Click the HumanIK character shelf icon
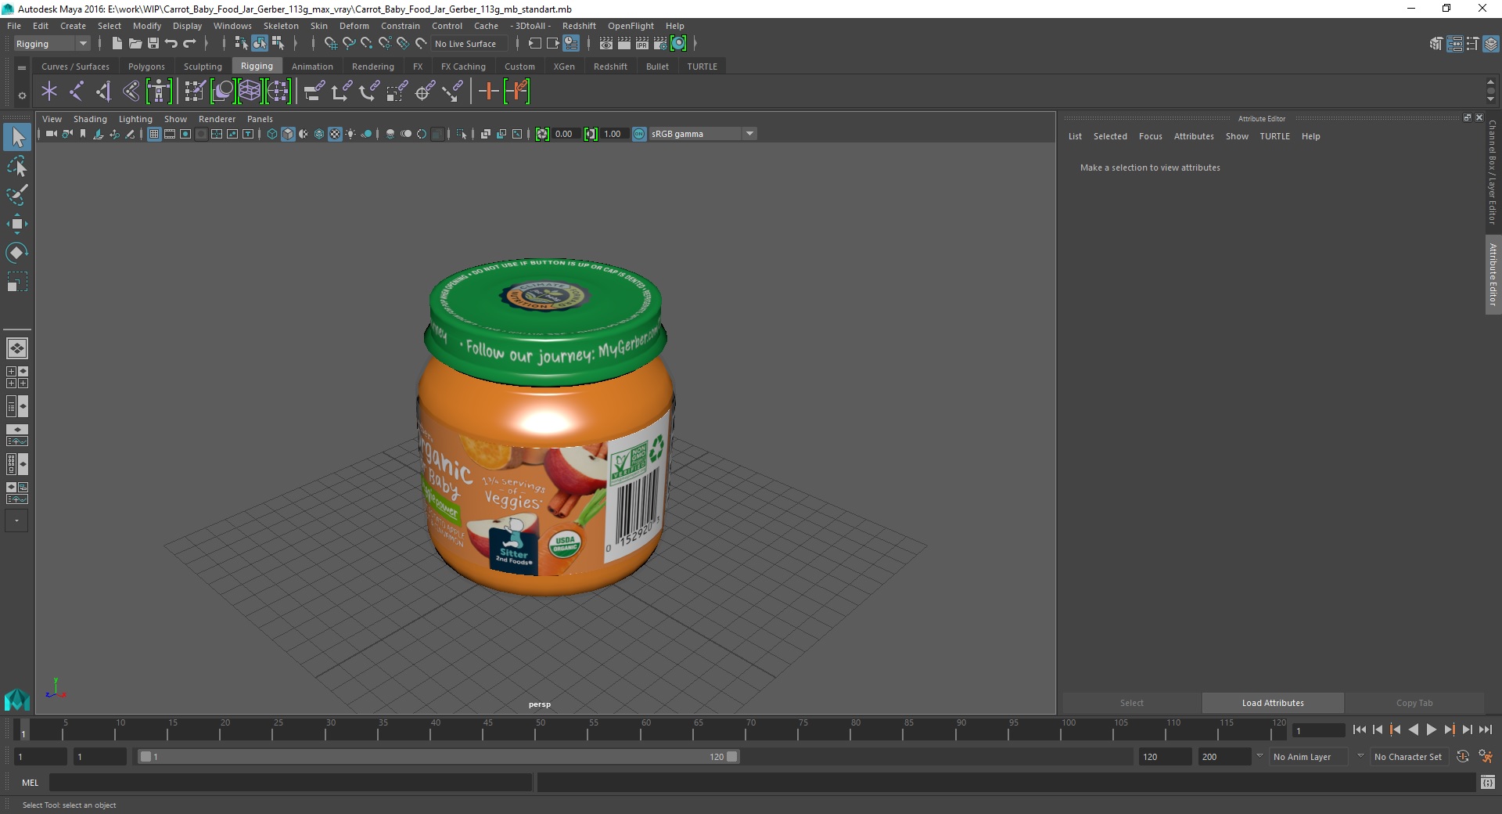1502x814 pixels. (159, 92)
